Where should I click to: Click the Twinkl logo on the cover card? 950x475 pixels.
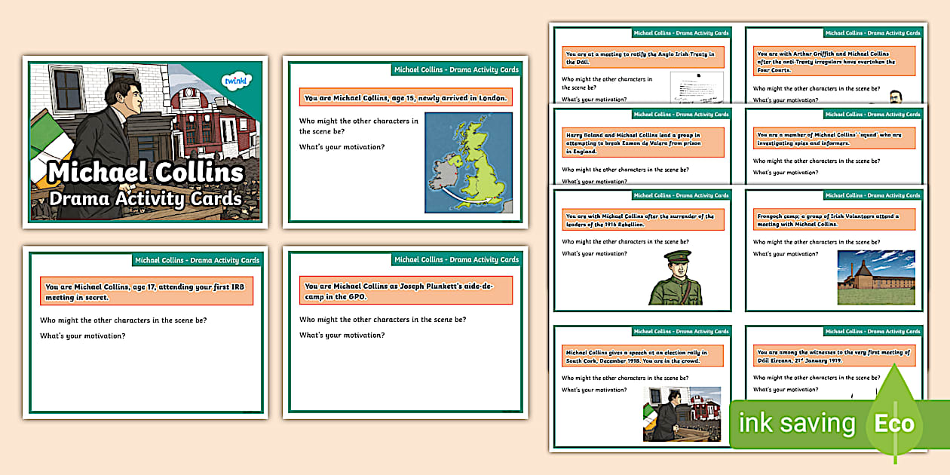[237, 80]
